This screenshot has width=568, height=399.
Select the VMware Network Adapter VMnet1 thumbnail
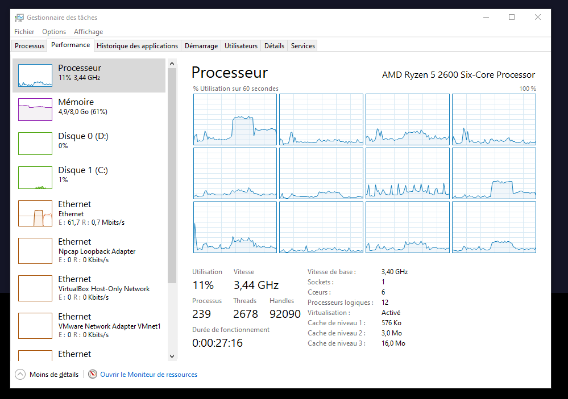35,326
